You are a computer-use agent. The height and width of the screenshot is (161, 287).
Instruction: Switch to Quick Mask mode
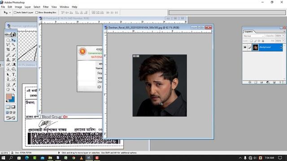13,107
